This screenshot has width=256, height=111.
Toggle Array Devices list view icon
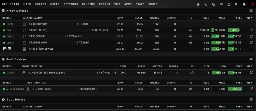(x=251, y=11)
